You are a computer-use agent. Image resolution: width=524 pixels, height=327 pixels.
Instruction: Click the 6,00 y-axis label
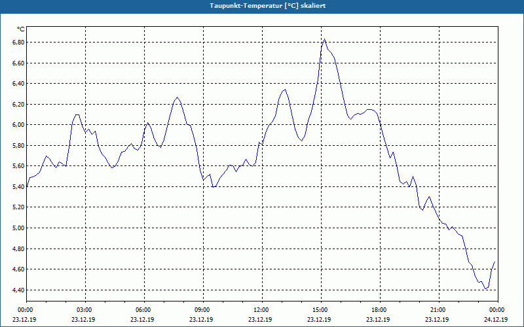click(18, 125)
